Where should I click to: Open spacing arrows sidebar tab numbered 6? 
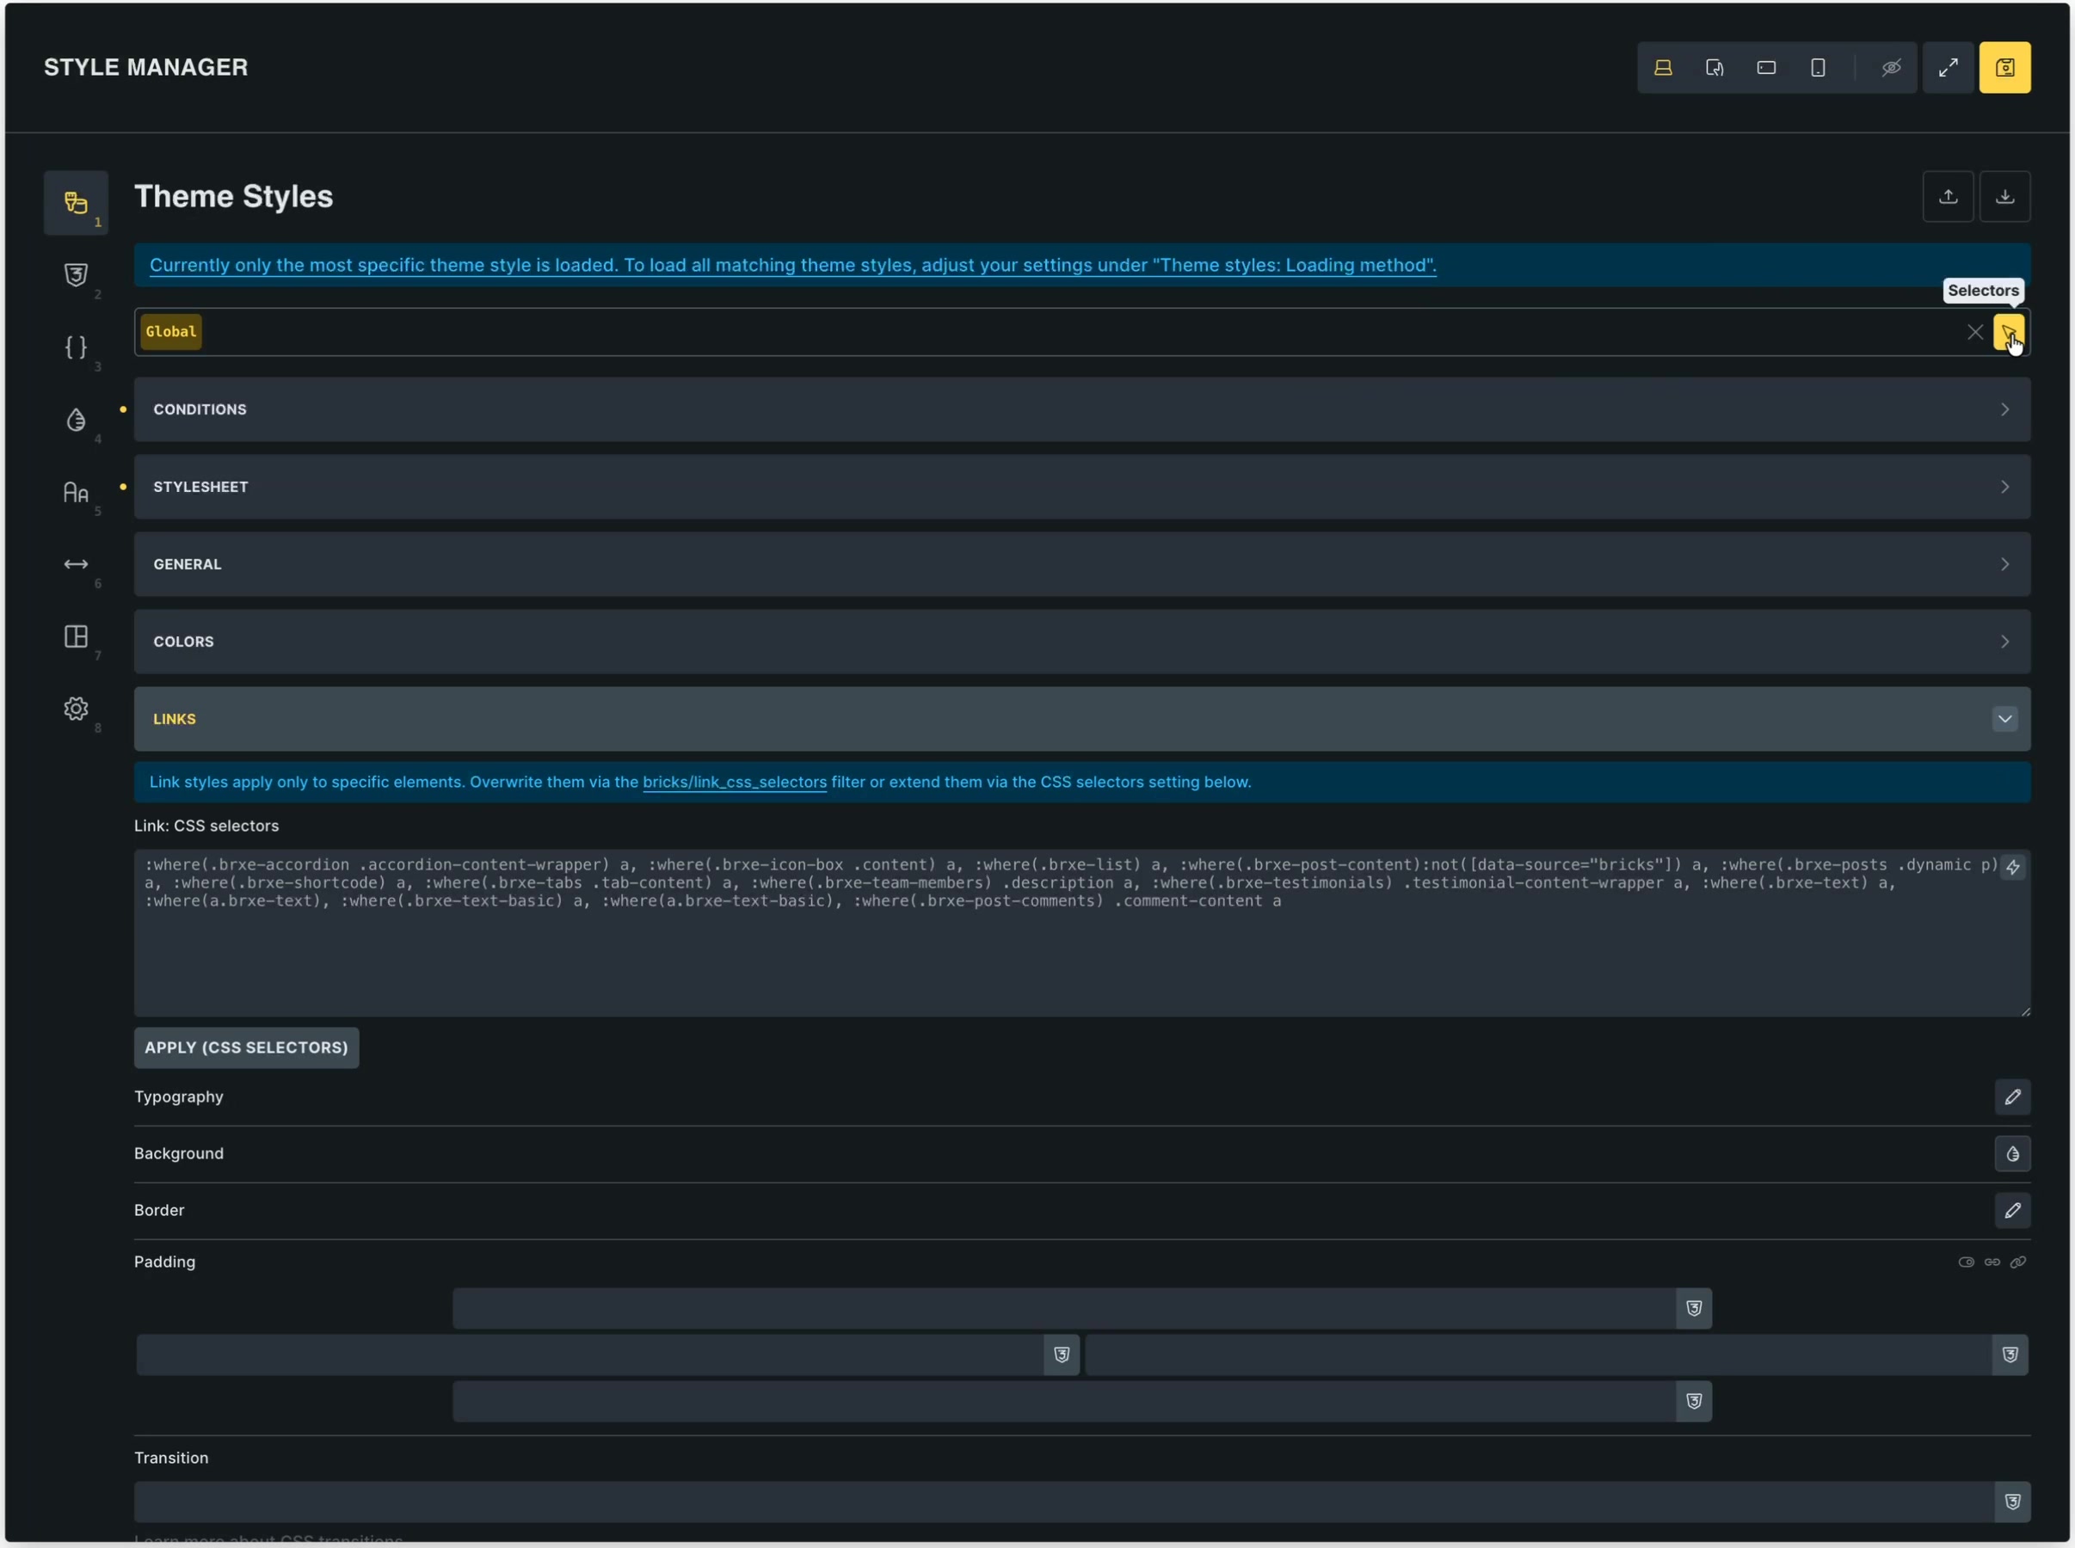coord(76,564)
